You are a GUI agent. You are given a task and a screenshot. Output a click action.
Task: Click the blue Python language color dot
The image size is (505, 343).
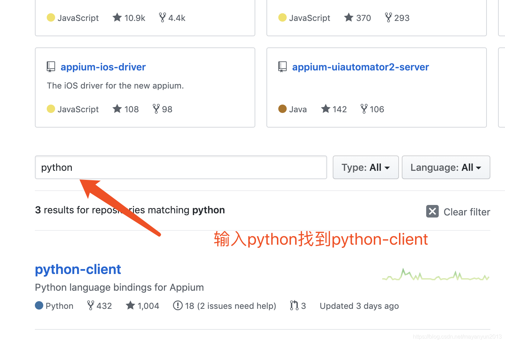[x=39, y=305]
